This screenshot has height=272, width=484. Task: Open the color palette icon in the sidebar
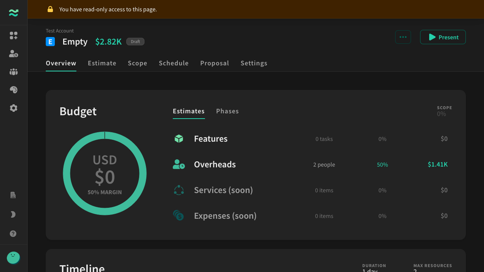point(14,90)
